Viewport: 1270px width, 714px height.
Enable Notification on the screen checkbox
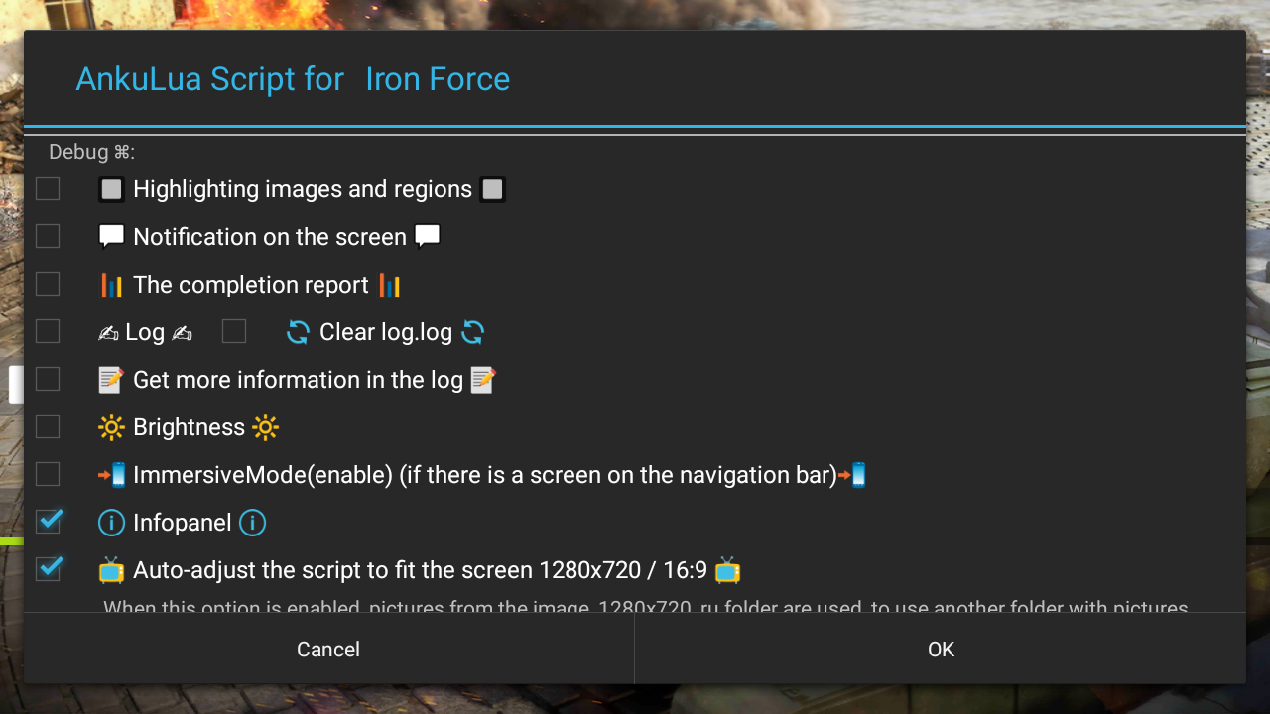pos(48,236)
